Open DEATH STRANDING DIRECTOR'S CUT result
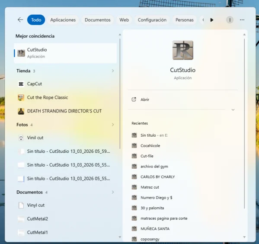Viewport: 259px width, 244px height. tap(65, 111)
